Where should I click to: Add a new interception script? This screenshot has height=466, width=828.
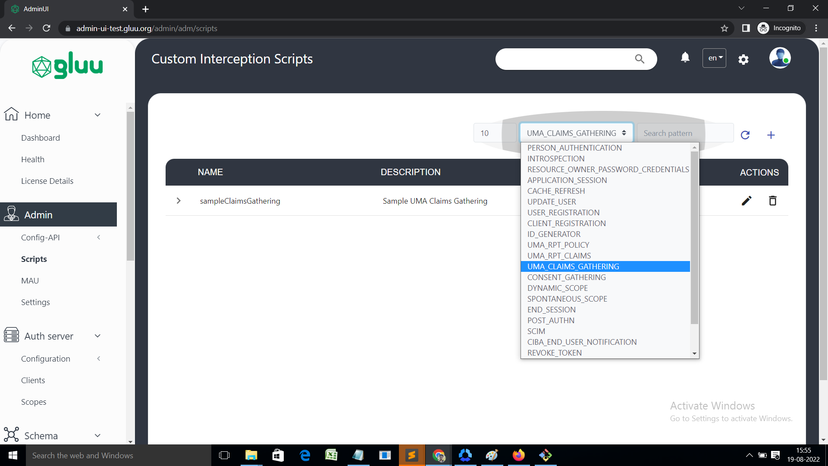point(771,135)
